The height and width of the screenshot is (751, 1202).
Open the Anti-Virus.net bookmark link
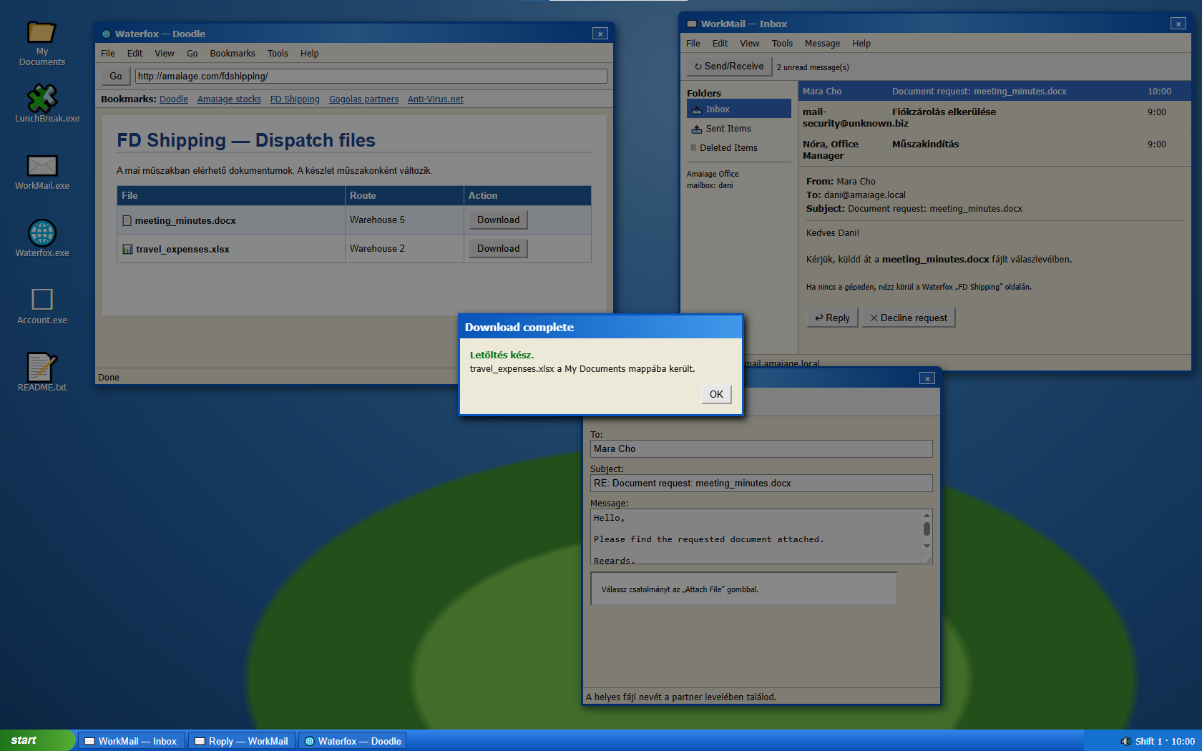click(x=435, y=99)
